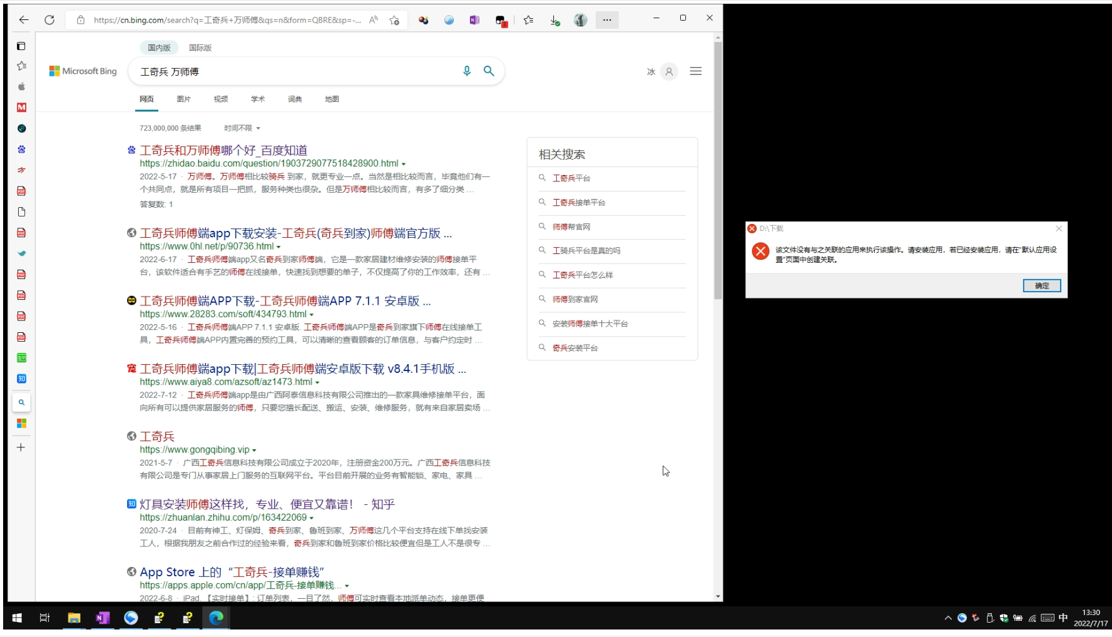Viewport: 1112px width, 637px height.
Task: Open the OneNote web clipper extension
Action: click(474, 20)
